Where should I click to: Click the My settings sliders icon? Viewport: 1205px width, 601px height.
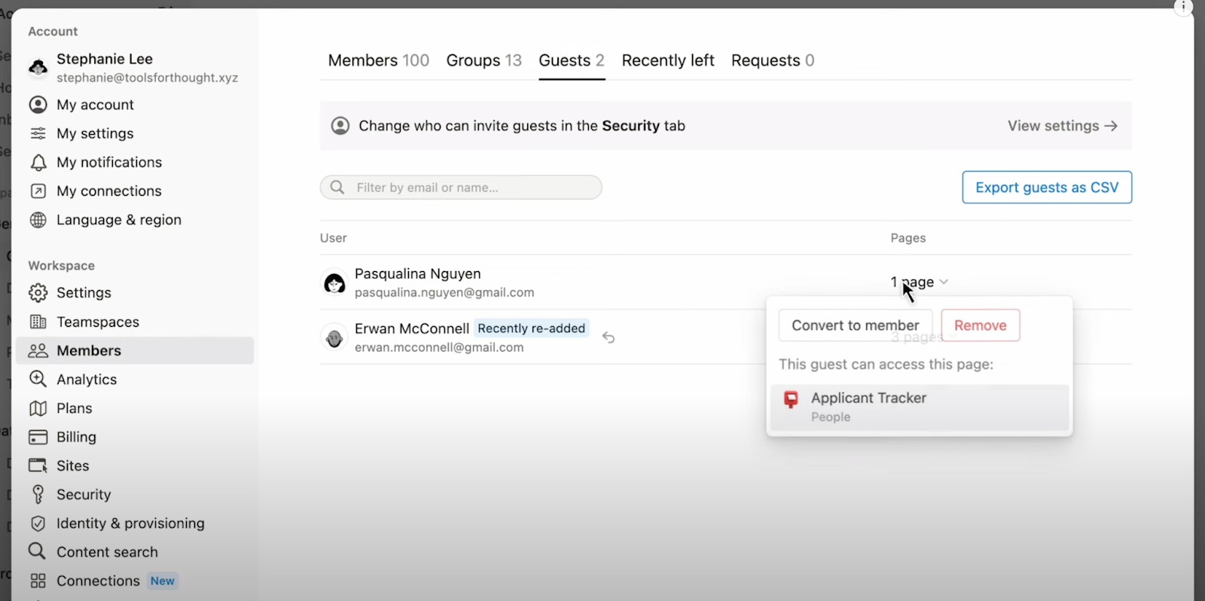38,133
